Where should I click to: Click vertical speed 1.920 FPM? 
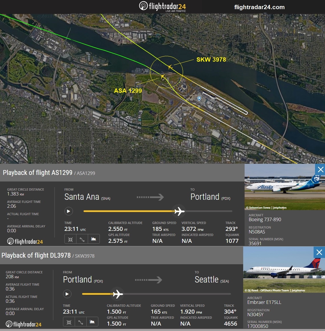click(191, 312)
